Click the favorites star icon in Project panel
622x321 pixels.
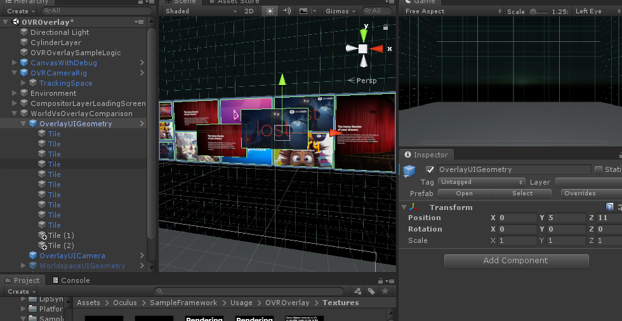coord(385,291)
